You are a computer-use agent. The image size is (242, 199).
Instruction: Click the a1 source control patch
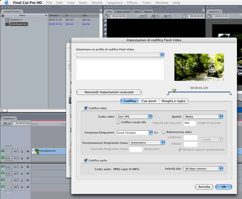pos(9,167)
